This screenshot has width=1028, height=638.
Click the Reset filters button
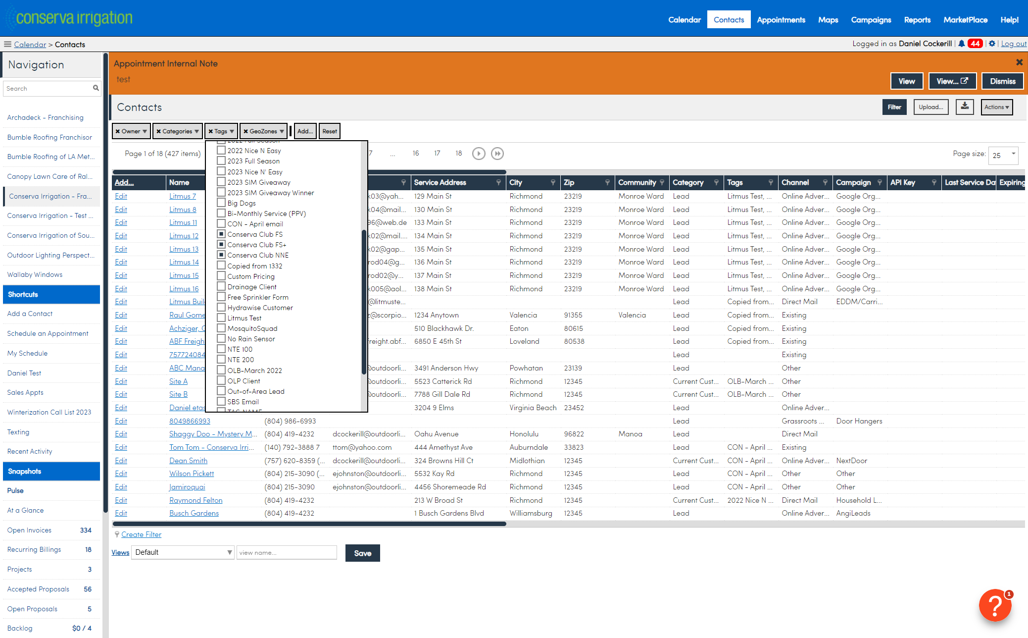point(330,131)
